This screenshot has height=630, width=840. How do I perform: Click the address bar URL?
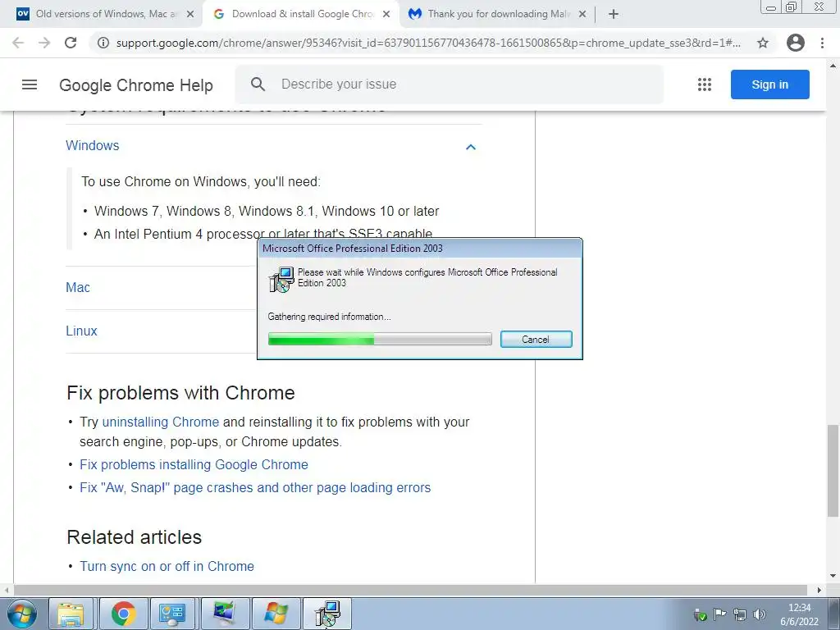(428, 43)
